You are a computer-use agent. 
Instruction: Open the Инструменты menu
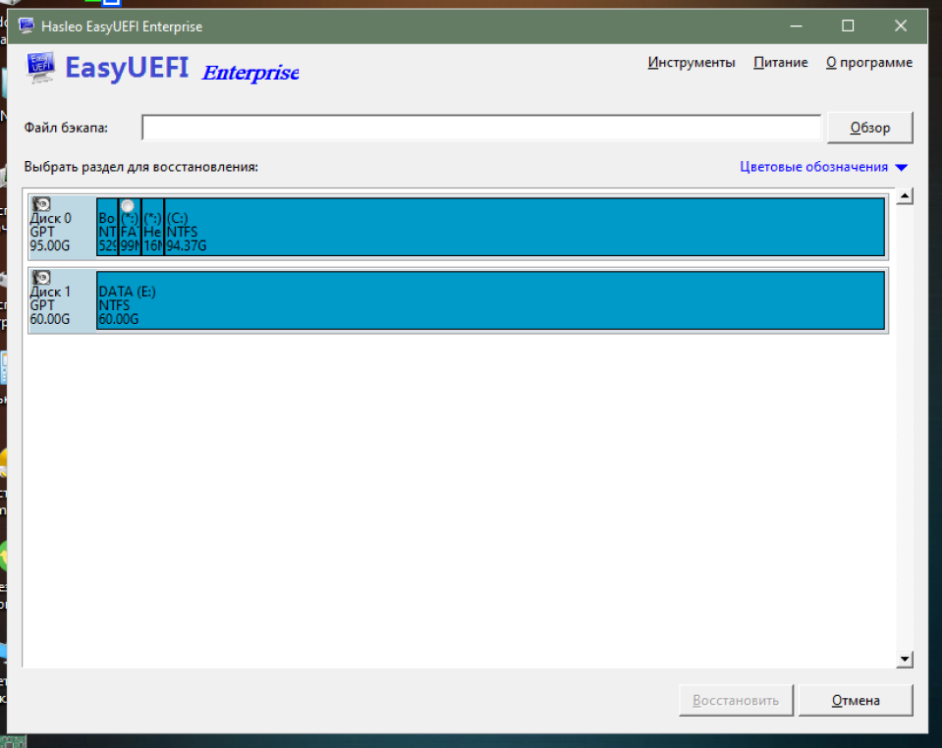coord(691,63)
